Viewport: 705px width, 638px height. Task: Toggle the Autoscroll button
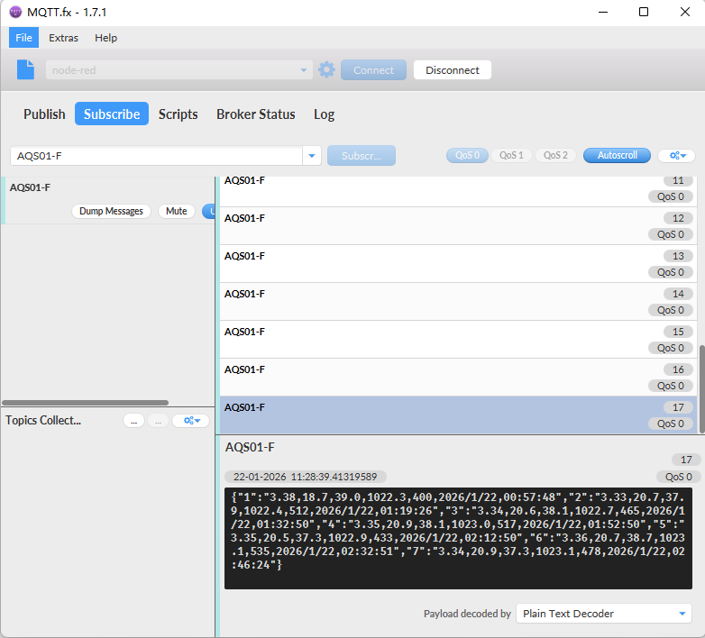coord(617,156)
